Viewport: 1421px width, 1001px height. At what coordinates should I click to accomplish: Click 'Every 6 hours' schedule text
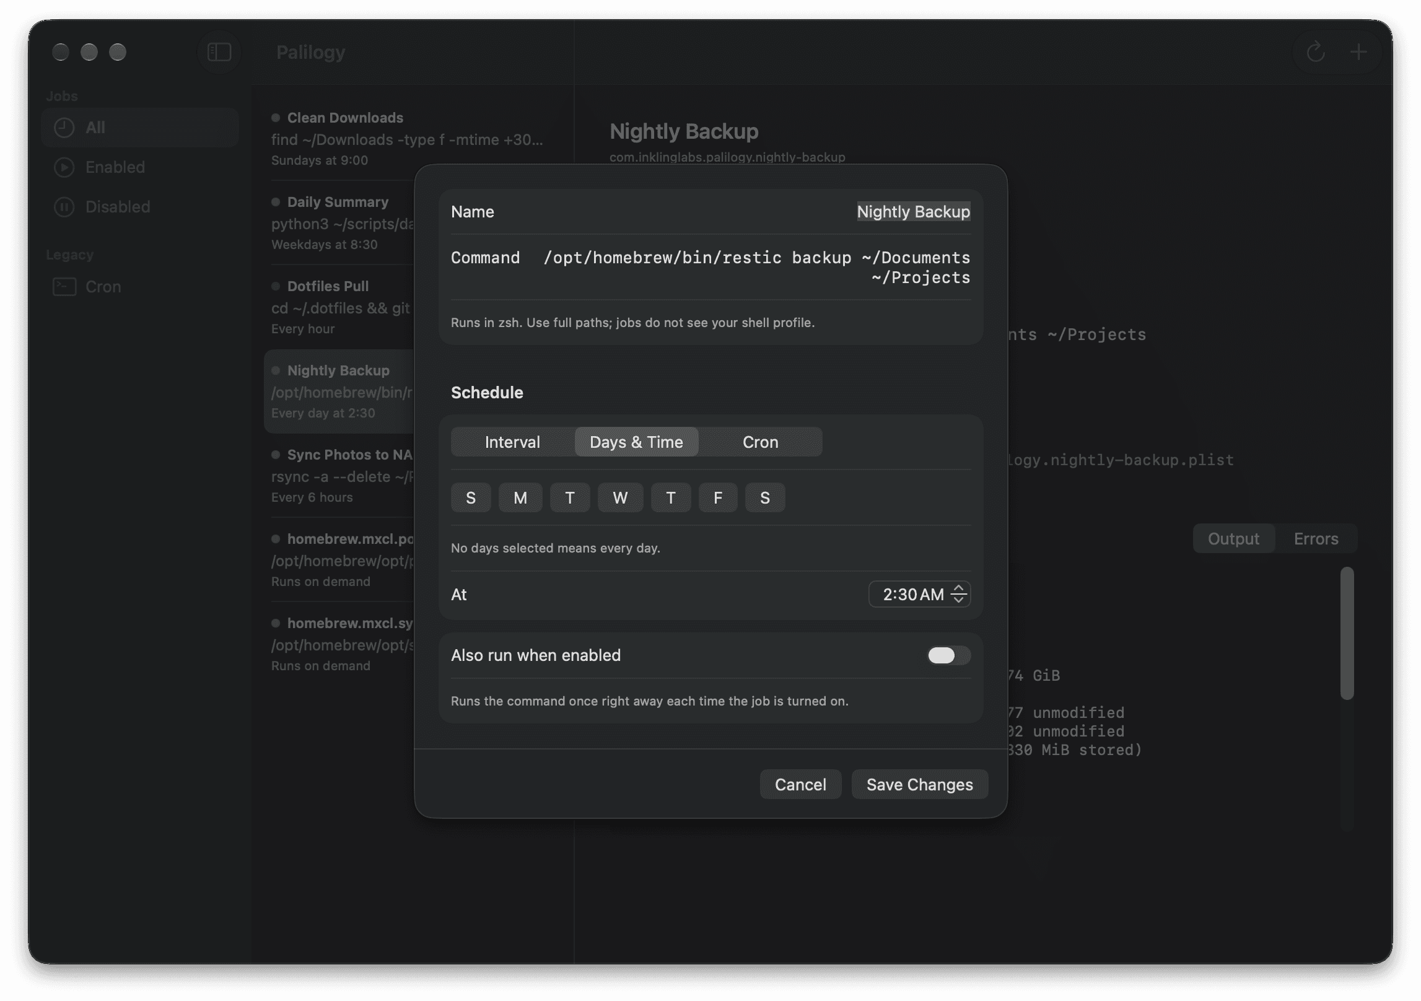(x=312, y=497)
